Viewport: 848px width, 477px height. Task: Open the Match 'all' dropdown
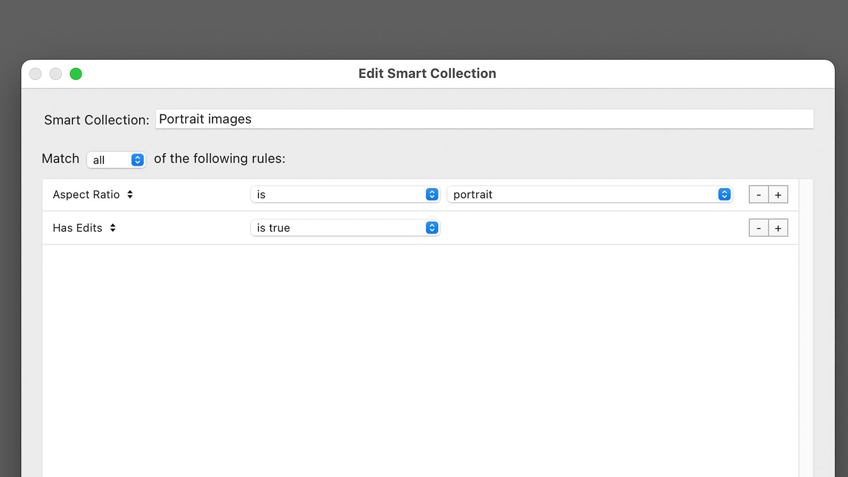[116, 160]
